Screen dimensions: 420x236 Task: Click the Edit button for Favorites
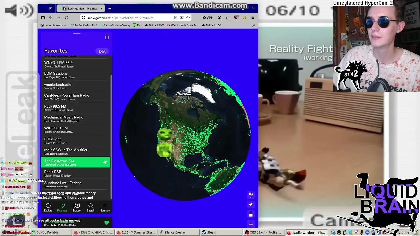102,51
